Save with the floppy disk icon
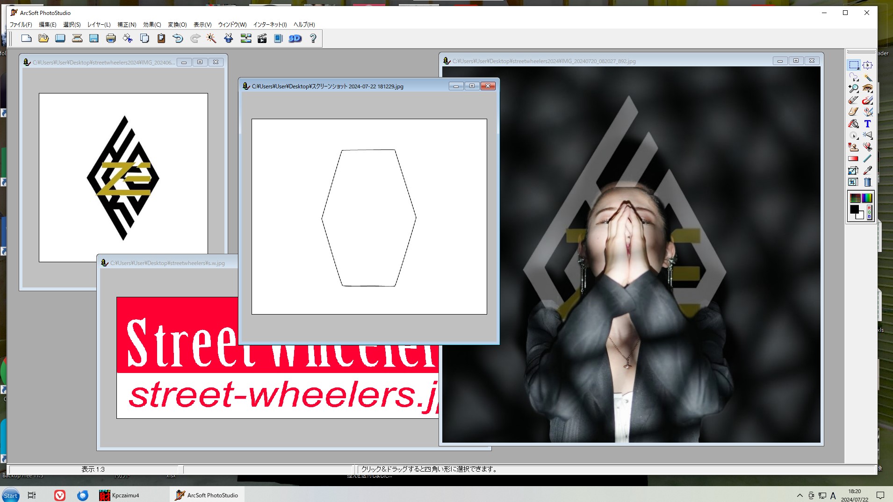 click(x=94, y=38)
